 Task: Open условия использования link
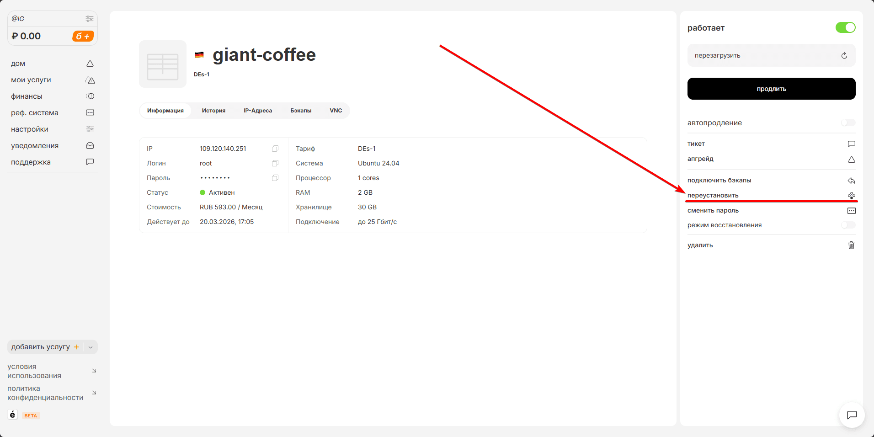tap(34, 371)
